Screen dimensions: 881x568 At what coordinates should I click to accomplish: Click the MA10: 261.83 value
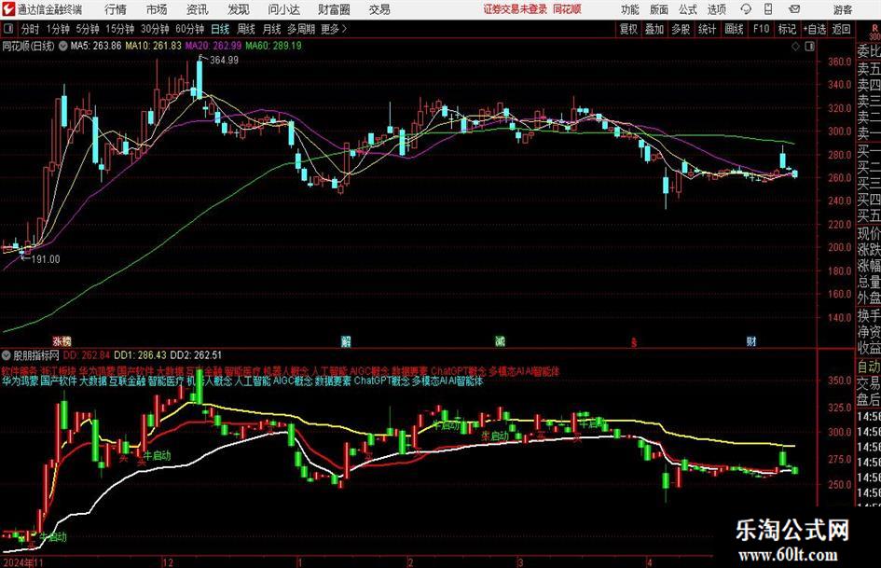click(154, 46)
